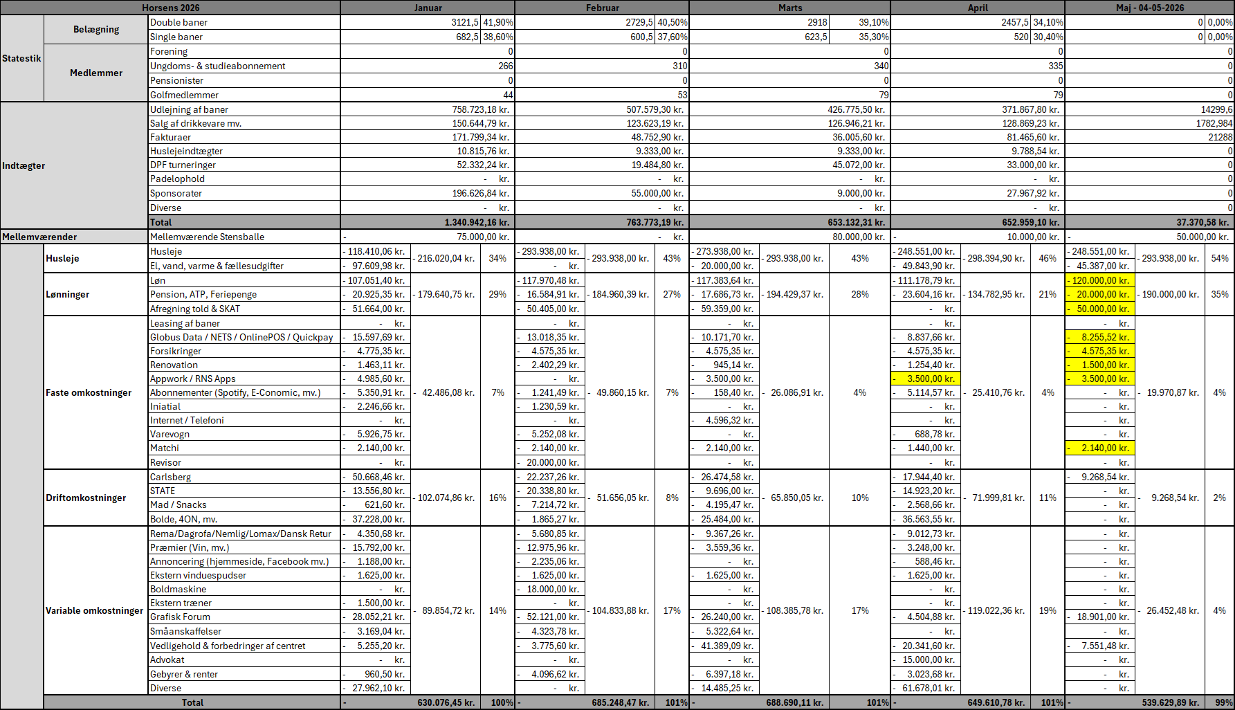Select the Horsens 2026 title cell
This screenshot has width=1235, height=710.
point(170,8)
